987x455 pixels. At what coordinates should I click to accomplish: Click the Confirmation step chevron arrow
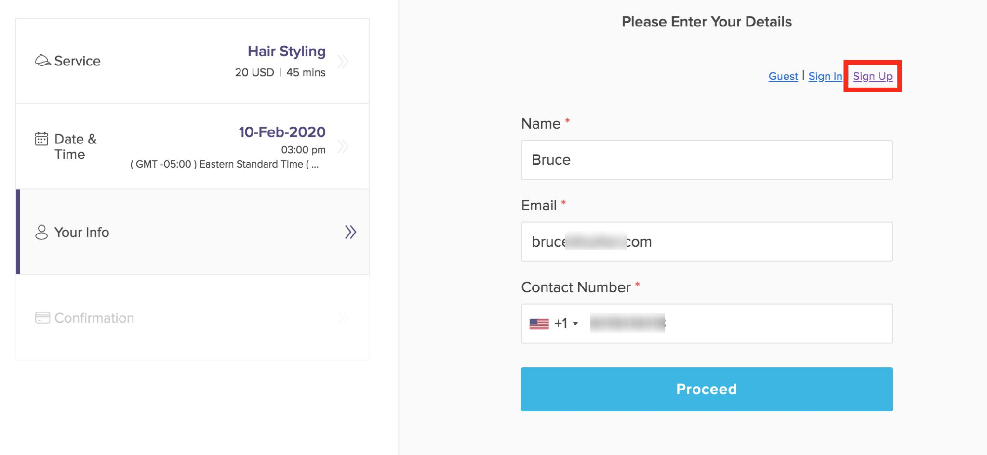[x=343, y=318]
